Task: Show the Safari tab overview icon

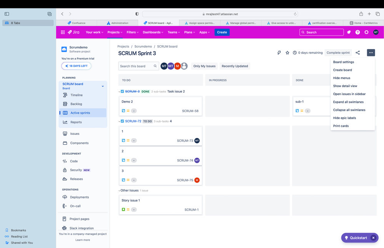Action: (x=377, y=14)
